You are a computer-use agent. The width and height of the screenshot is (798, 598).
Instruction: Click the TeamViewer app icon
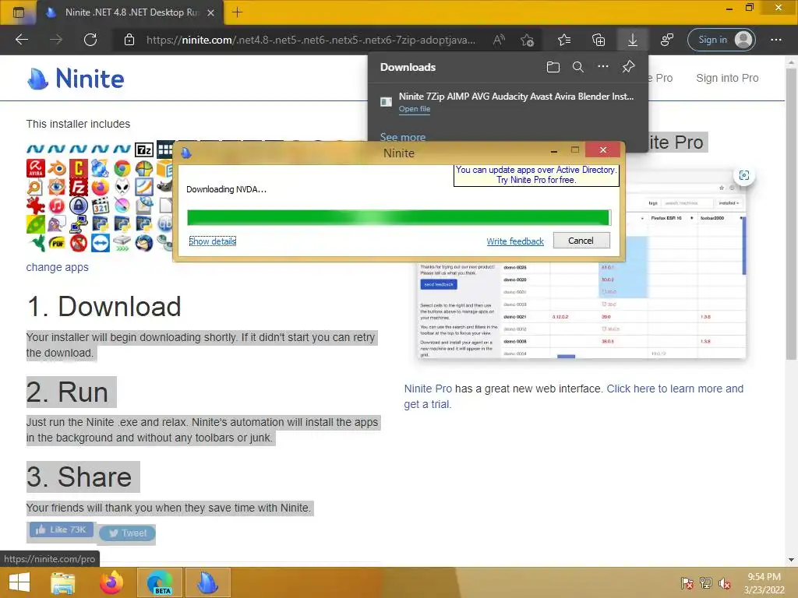(x=101, y=243)
